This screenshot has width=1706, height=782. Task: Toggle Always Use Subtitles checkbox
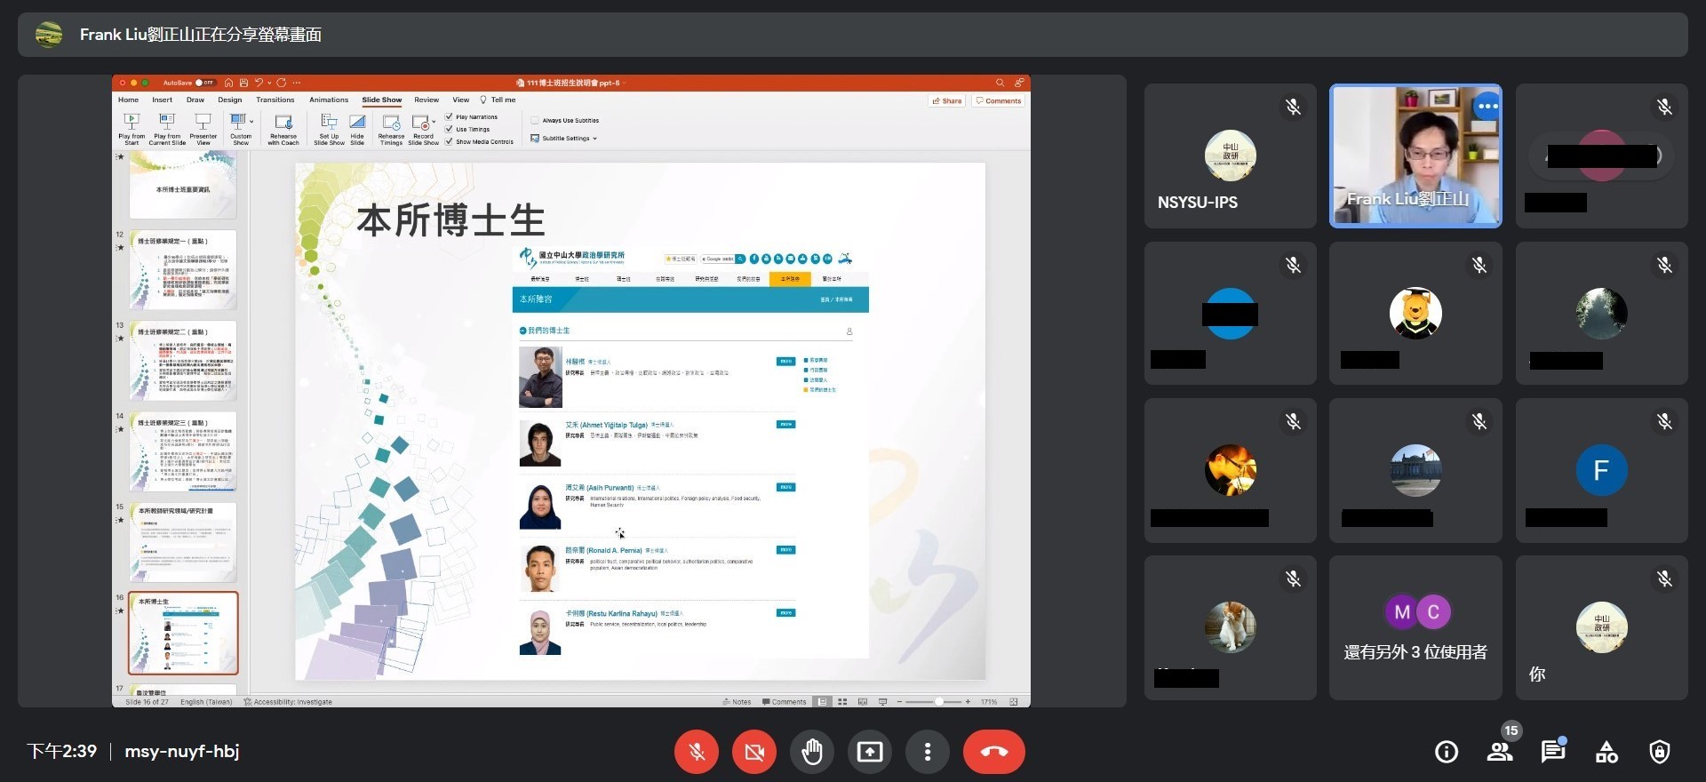pos(535,120)
